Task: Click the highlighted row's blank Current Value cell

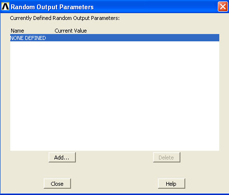Action: pos(70,38)
